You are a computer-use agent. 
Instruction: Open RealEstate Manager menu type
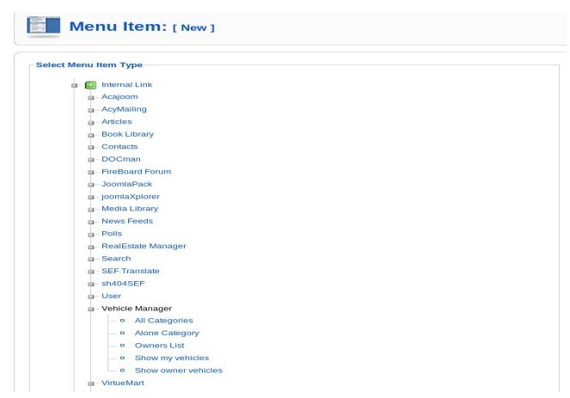pyautogui.click(x=144, y=246)
